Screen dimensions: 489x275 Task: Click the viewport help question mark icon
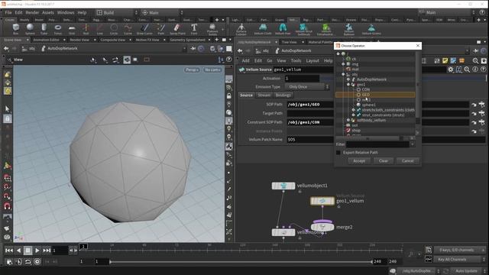pos(229,60)
